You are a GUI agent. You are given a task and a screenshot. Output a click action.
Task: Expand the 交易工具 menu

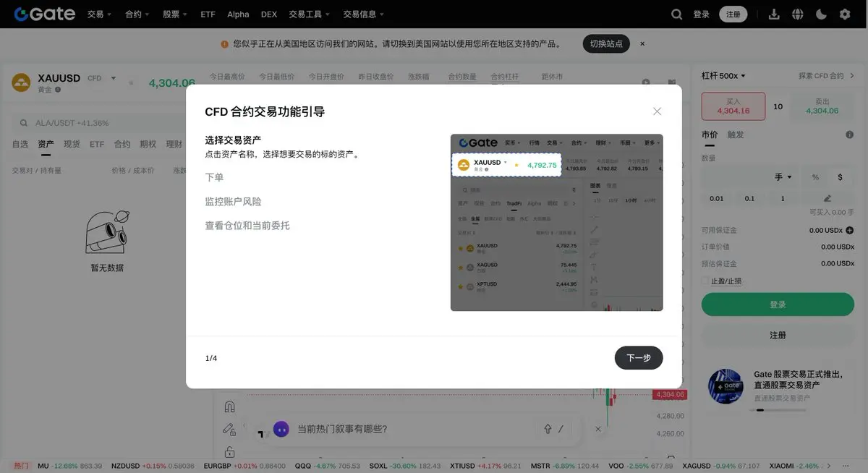(x=310, y=14)
